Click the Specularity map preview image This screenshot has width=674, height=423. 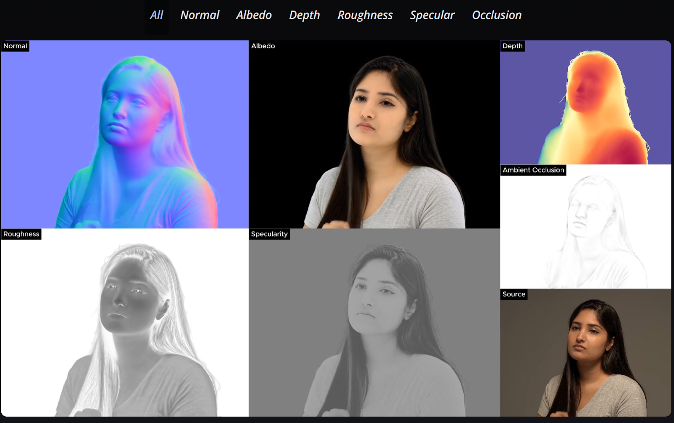[x=374, y=323]
